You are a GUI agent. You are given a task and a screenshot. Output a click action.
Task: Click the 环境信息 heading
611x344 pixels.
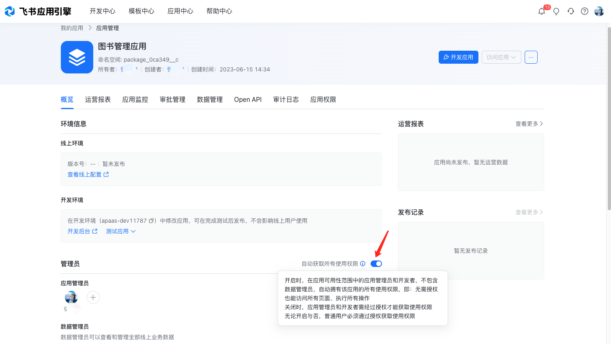coord(73,124)
